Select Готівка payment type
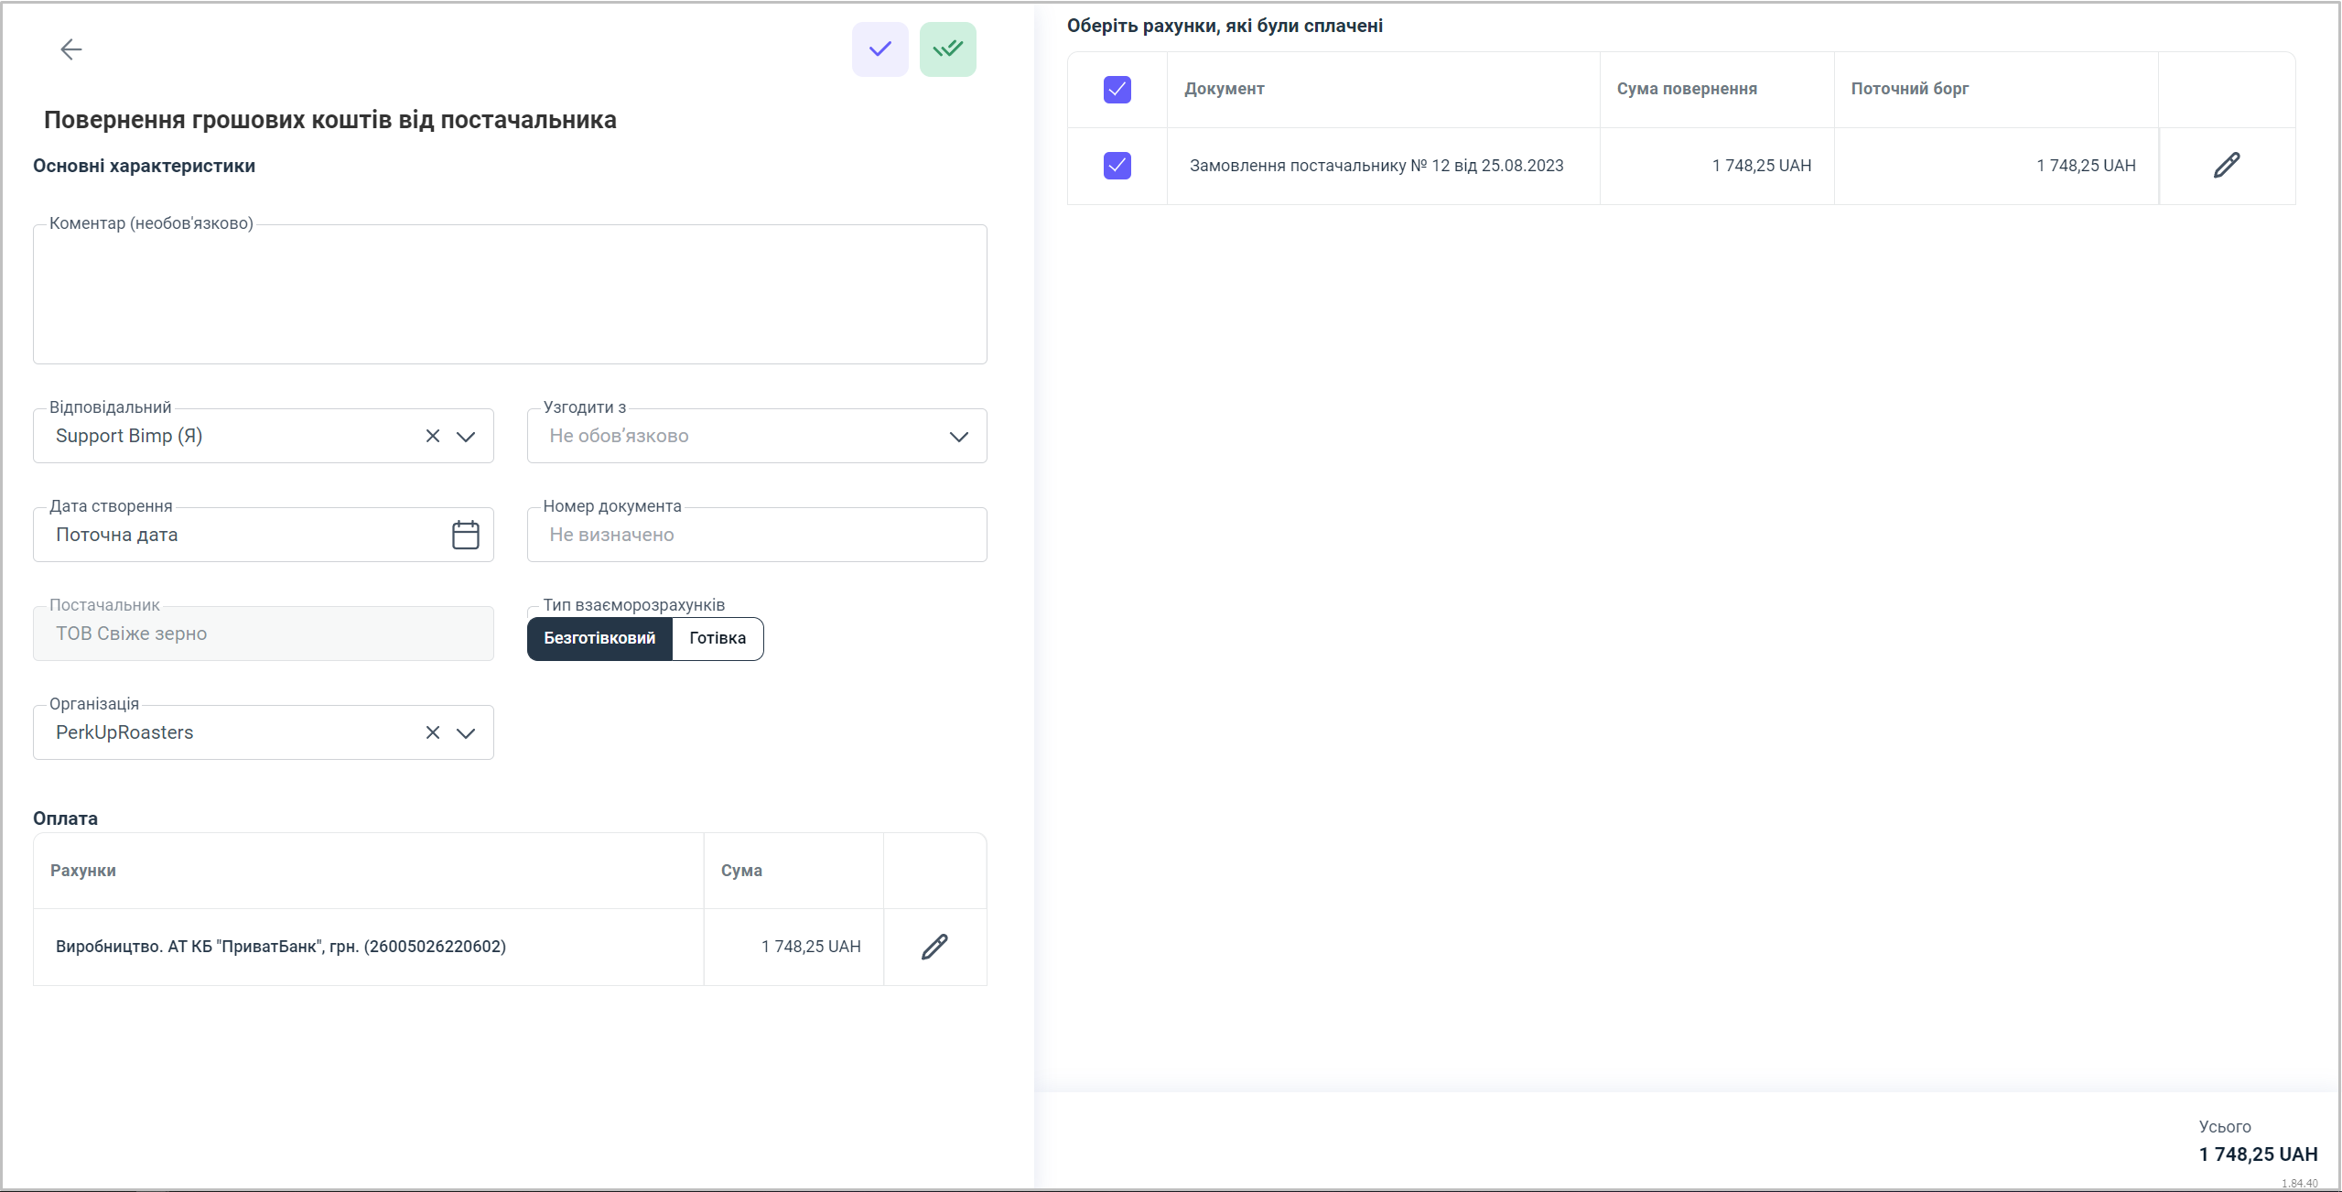Image resolution: width=2342 pixels, height=1192 pixels. click(x=718, y=638)
